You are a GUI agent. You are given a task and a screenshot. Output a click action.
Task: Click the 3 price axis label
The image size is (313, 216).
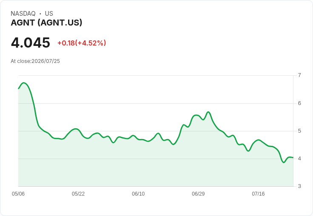[299, 186]
